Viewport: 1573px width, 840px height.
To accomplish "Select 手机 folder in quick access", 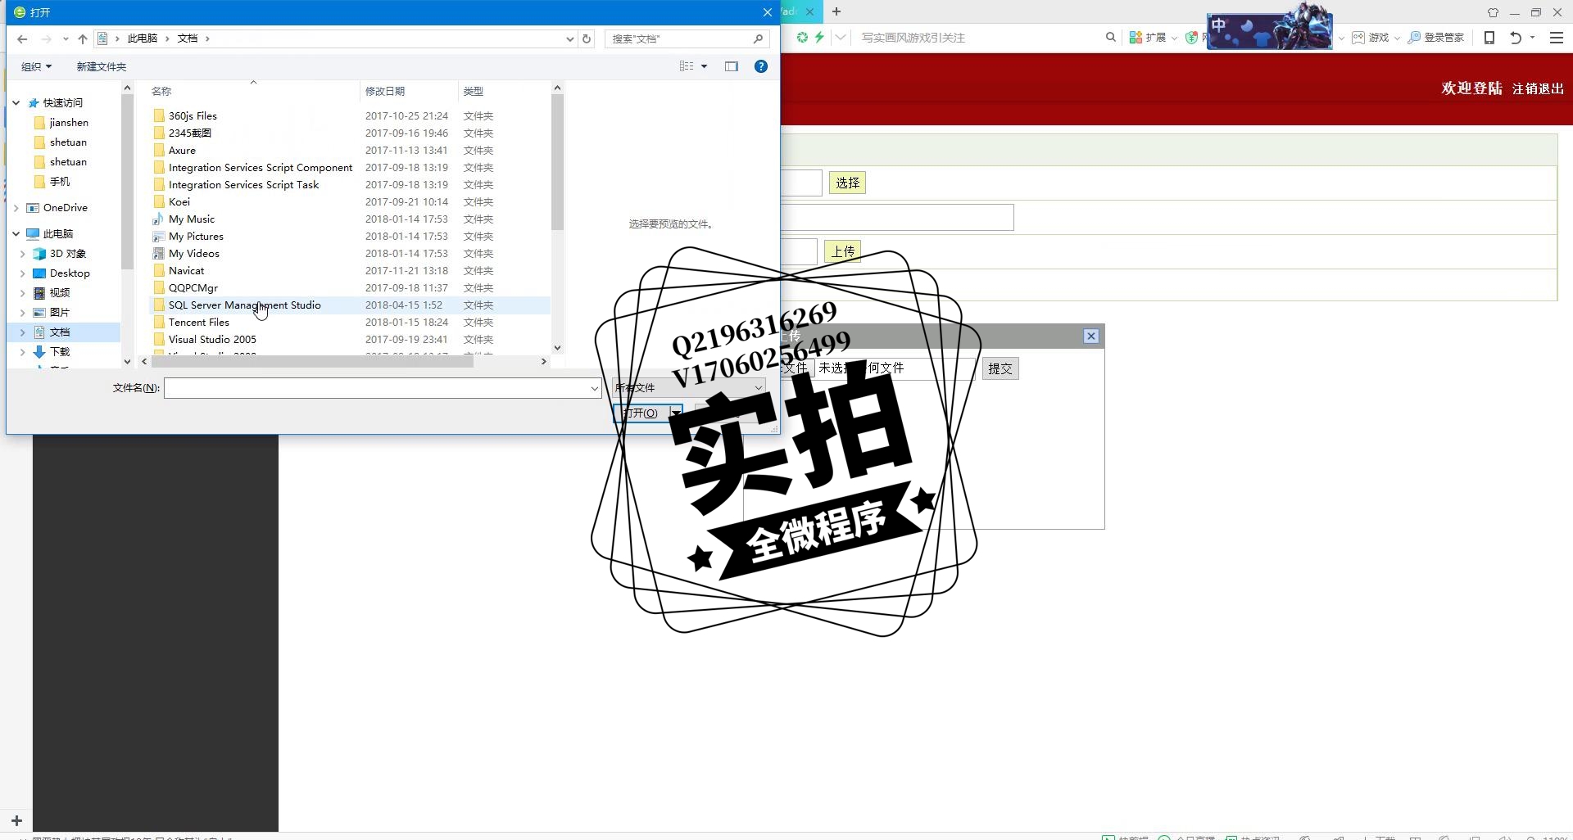I will (60, 181).
